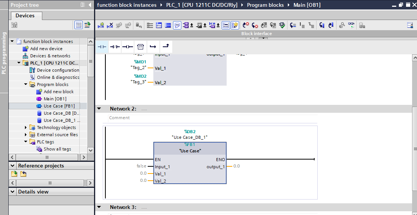
Task: Toggle network comments display icon
Action: point(177,25)
